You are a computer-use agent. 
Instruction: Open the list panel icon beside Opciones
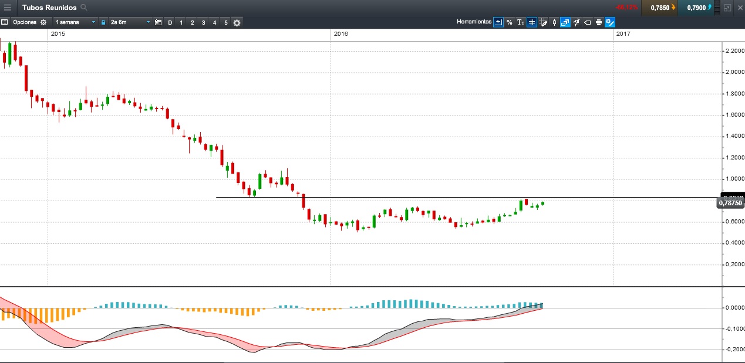(x=4, y=22)
